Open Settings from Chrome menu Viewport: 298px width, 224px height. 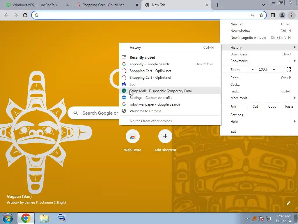pos(259,115)
